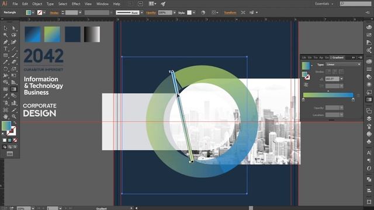The height and width of the screenshot is (210, 374).
Task: Click the Opacity link in control bar
Action: tap(151, 12)
